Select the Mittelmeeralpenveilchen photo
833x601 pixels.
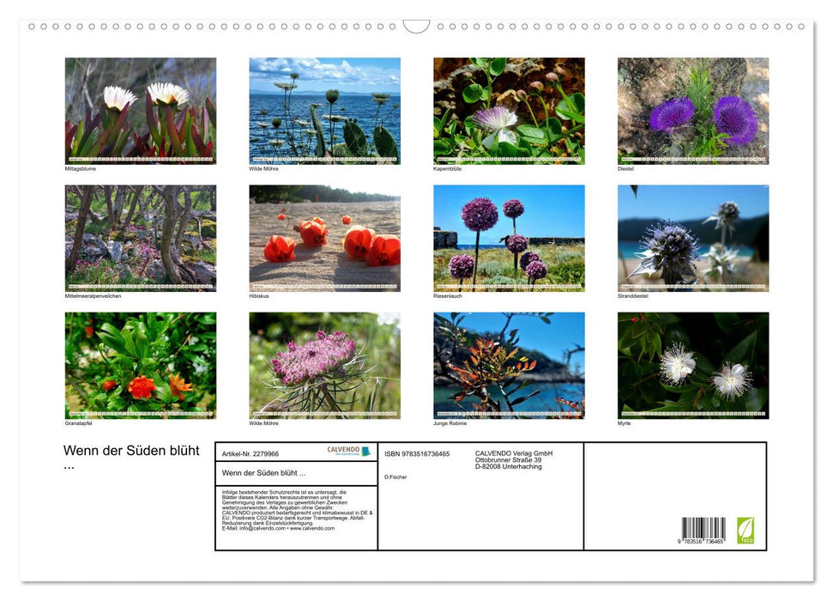pyautogui.click(x=141, y=238)
